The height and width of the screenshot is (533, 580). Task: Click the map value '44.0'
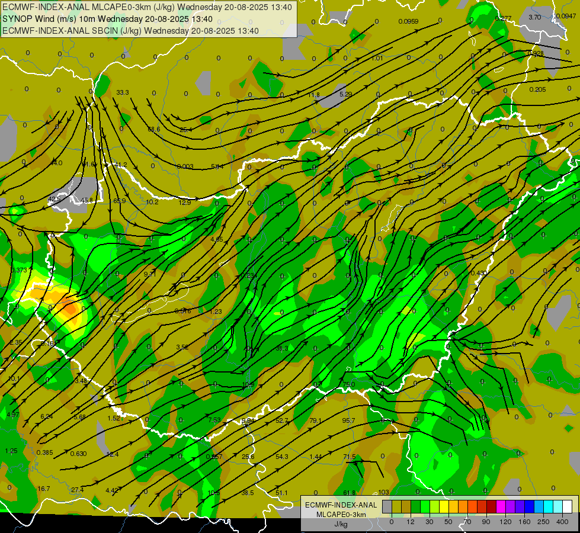[x=56, y=163]
